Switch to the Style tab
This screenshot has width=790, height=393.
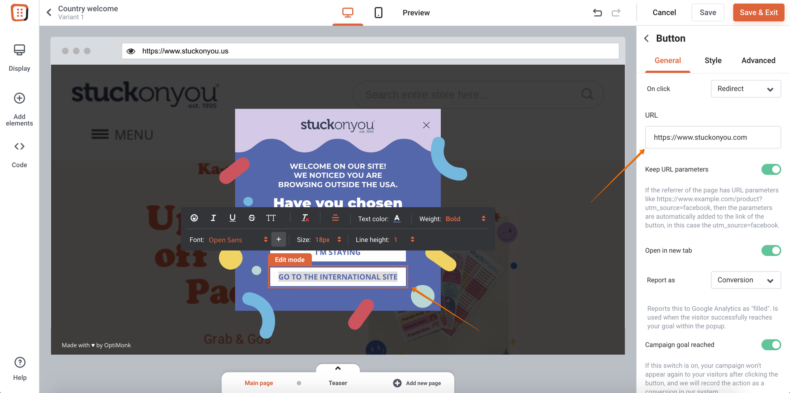coord(713,60)
